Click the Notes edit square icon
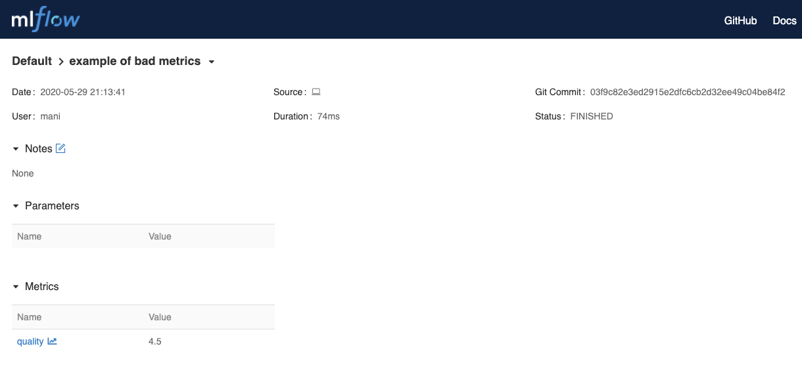This screenshot has height=380, width=802. [60, 148]
